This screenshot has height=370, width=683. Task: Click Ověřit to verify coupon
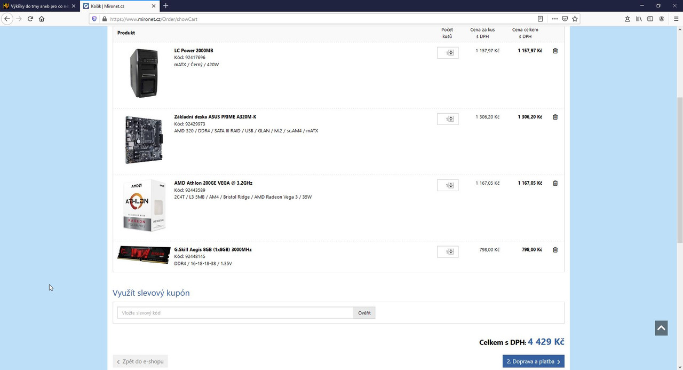click(364, 313)
